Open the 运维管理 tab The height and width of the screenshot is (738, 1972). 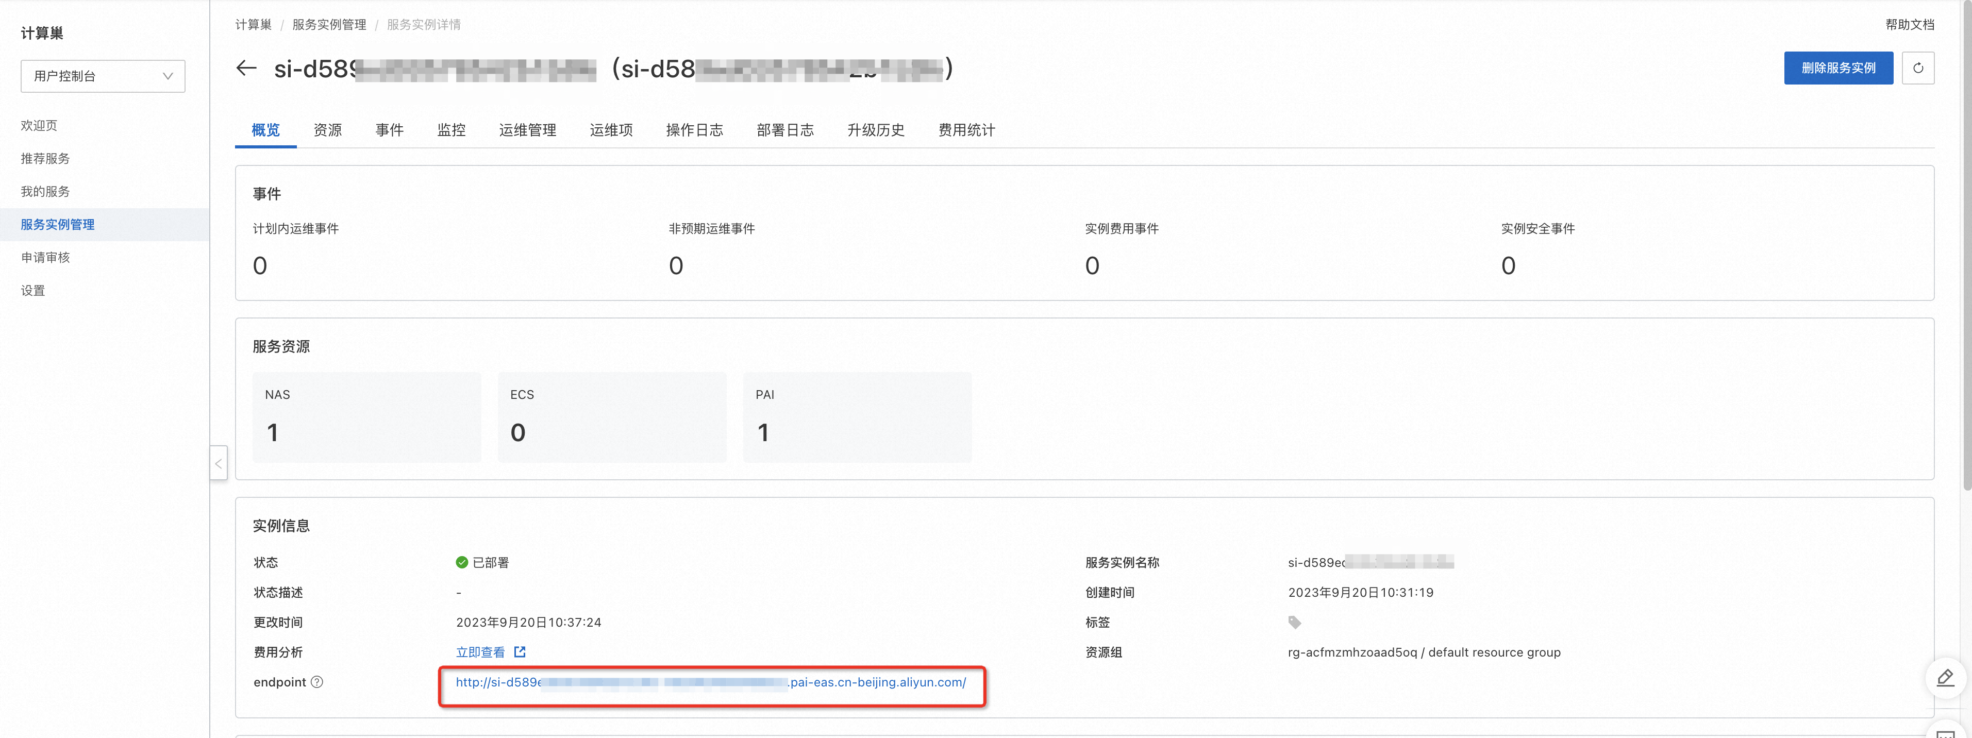527,130
